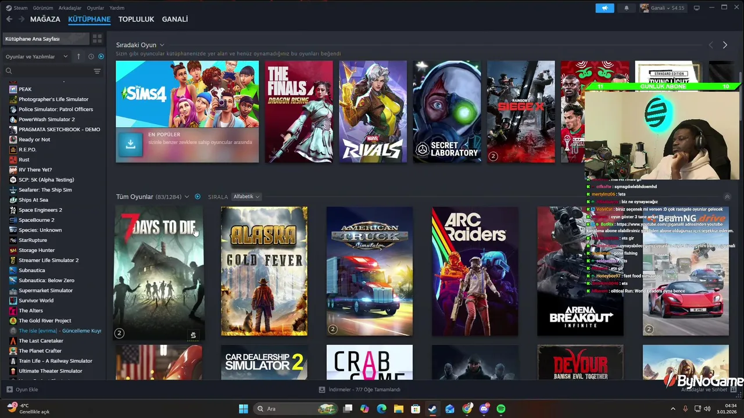Click the sidebar search magnifier icon
The height and width of the screenshot is (418, 744).
9,71
